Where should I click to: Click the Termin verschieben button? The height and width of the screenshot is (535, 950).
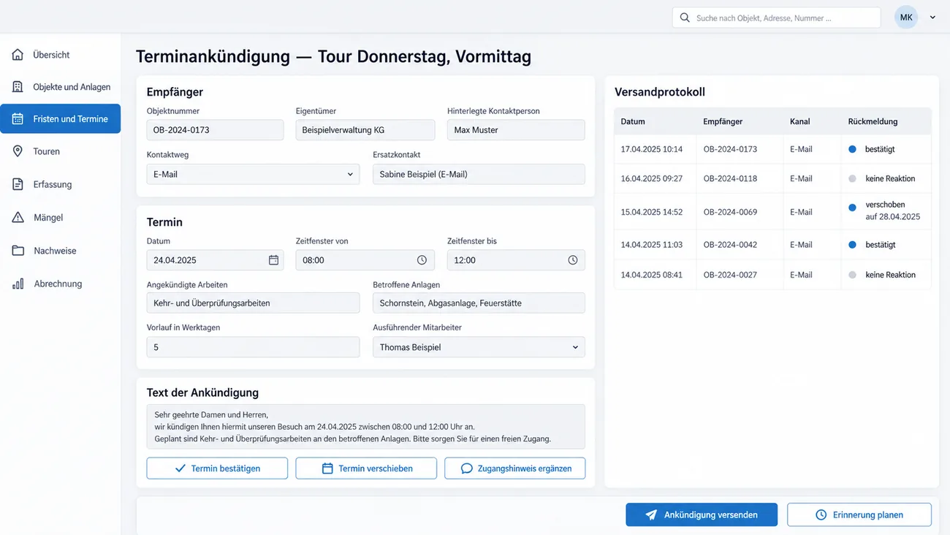366,468
